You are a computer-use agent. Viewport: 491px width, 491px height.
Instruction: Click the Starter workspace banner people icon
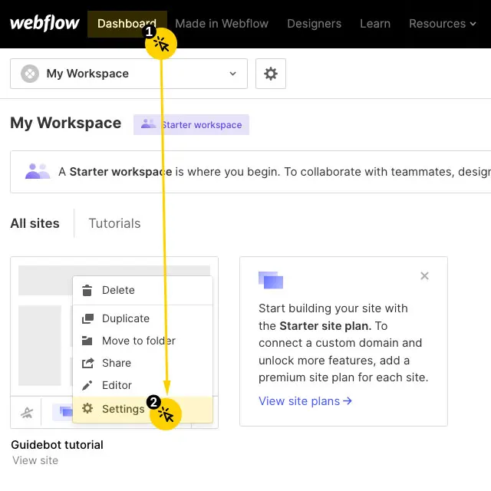(x=38, y=171)
